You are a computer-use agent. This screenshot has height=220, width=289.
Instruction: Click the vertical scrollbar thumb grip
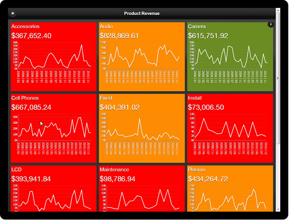point(278,78)
